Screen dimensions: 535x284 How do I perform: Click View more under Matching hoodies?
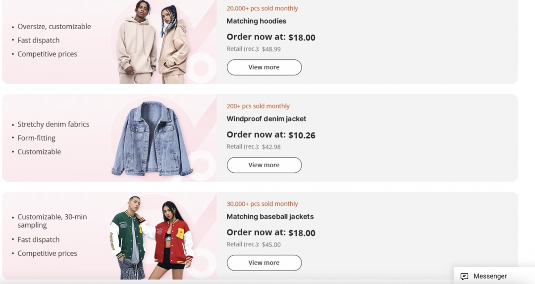click(x=264, y=67)
